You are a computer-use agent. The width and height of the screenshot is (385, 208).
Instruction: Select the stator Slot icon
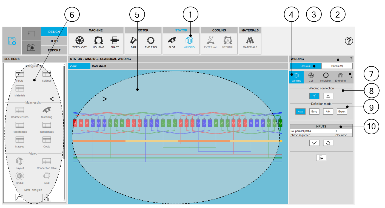point(172,41)
